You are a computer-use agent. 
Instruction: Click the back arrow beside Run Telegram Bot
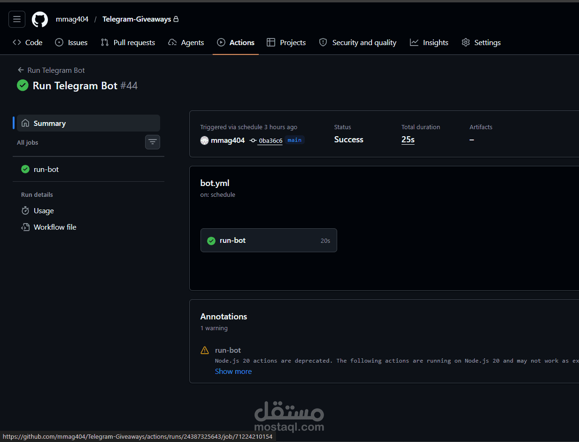pyautogui.click(x=21, y=70)
